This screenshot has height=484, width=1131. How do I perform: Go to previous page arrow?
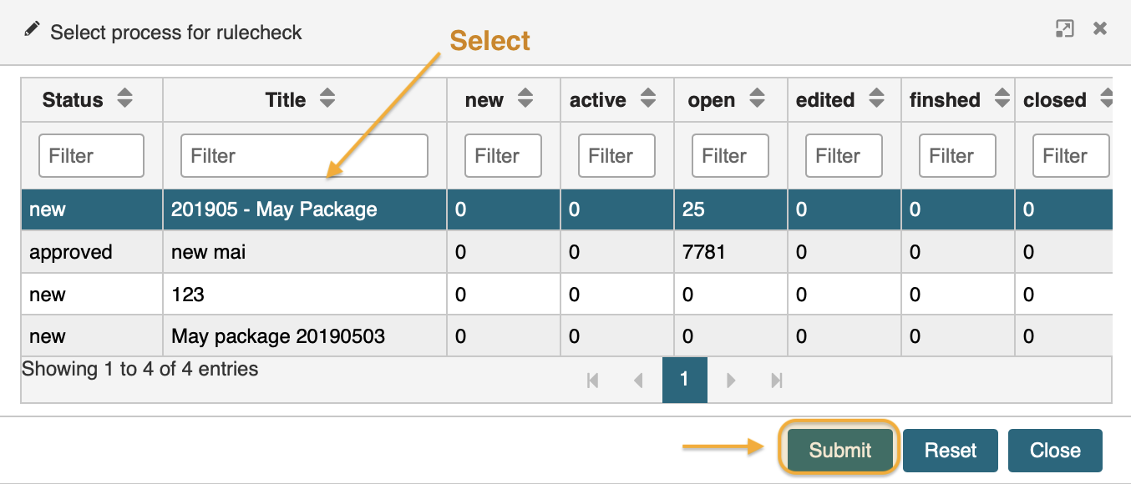pyautogui.click(x=638, y=381)
